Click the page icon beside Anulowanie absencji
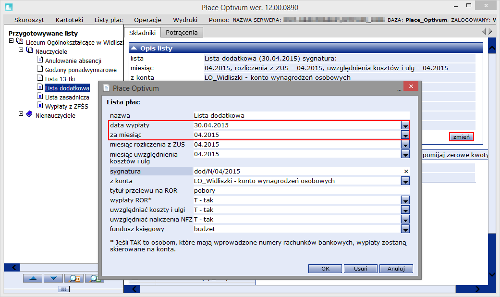The width and height of the screenshot is (500, 297). pyautogui.click(x=40, y=60)
